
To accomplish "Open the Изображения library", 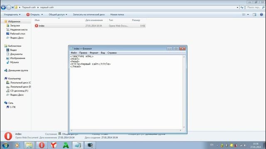I will coord(17,58).
